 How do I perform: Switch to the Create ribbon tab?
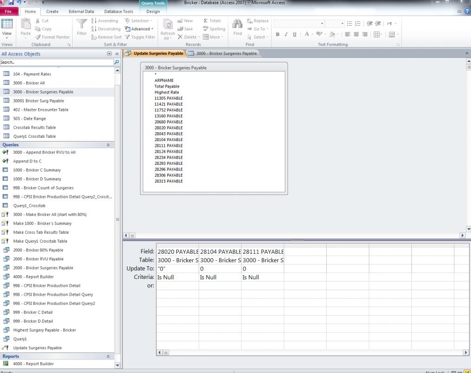[52, 12]
